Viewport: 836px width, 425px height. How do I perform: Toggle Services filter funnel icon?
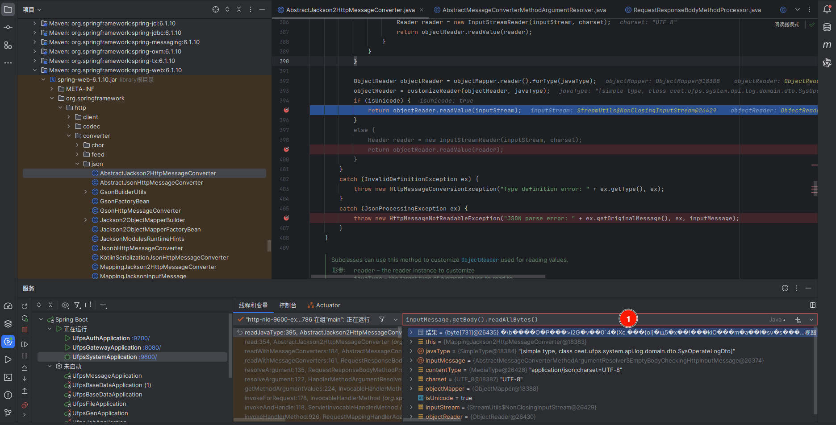coord(77,305)
